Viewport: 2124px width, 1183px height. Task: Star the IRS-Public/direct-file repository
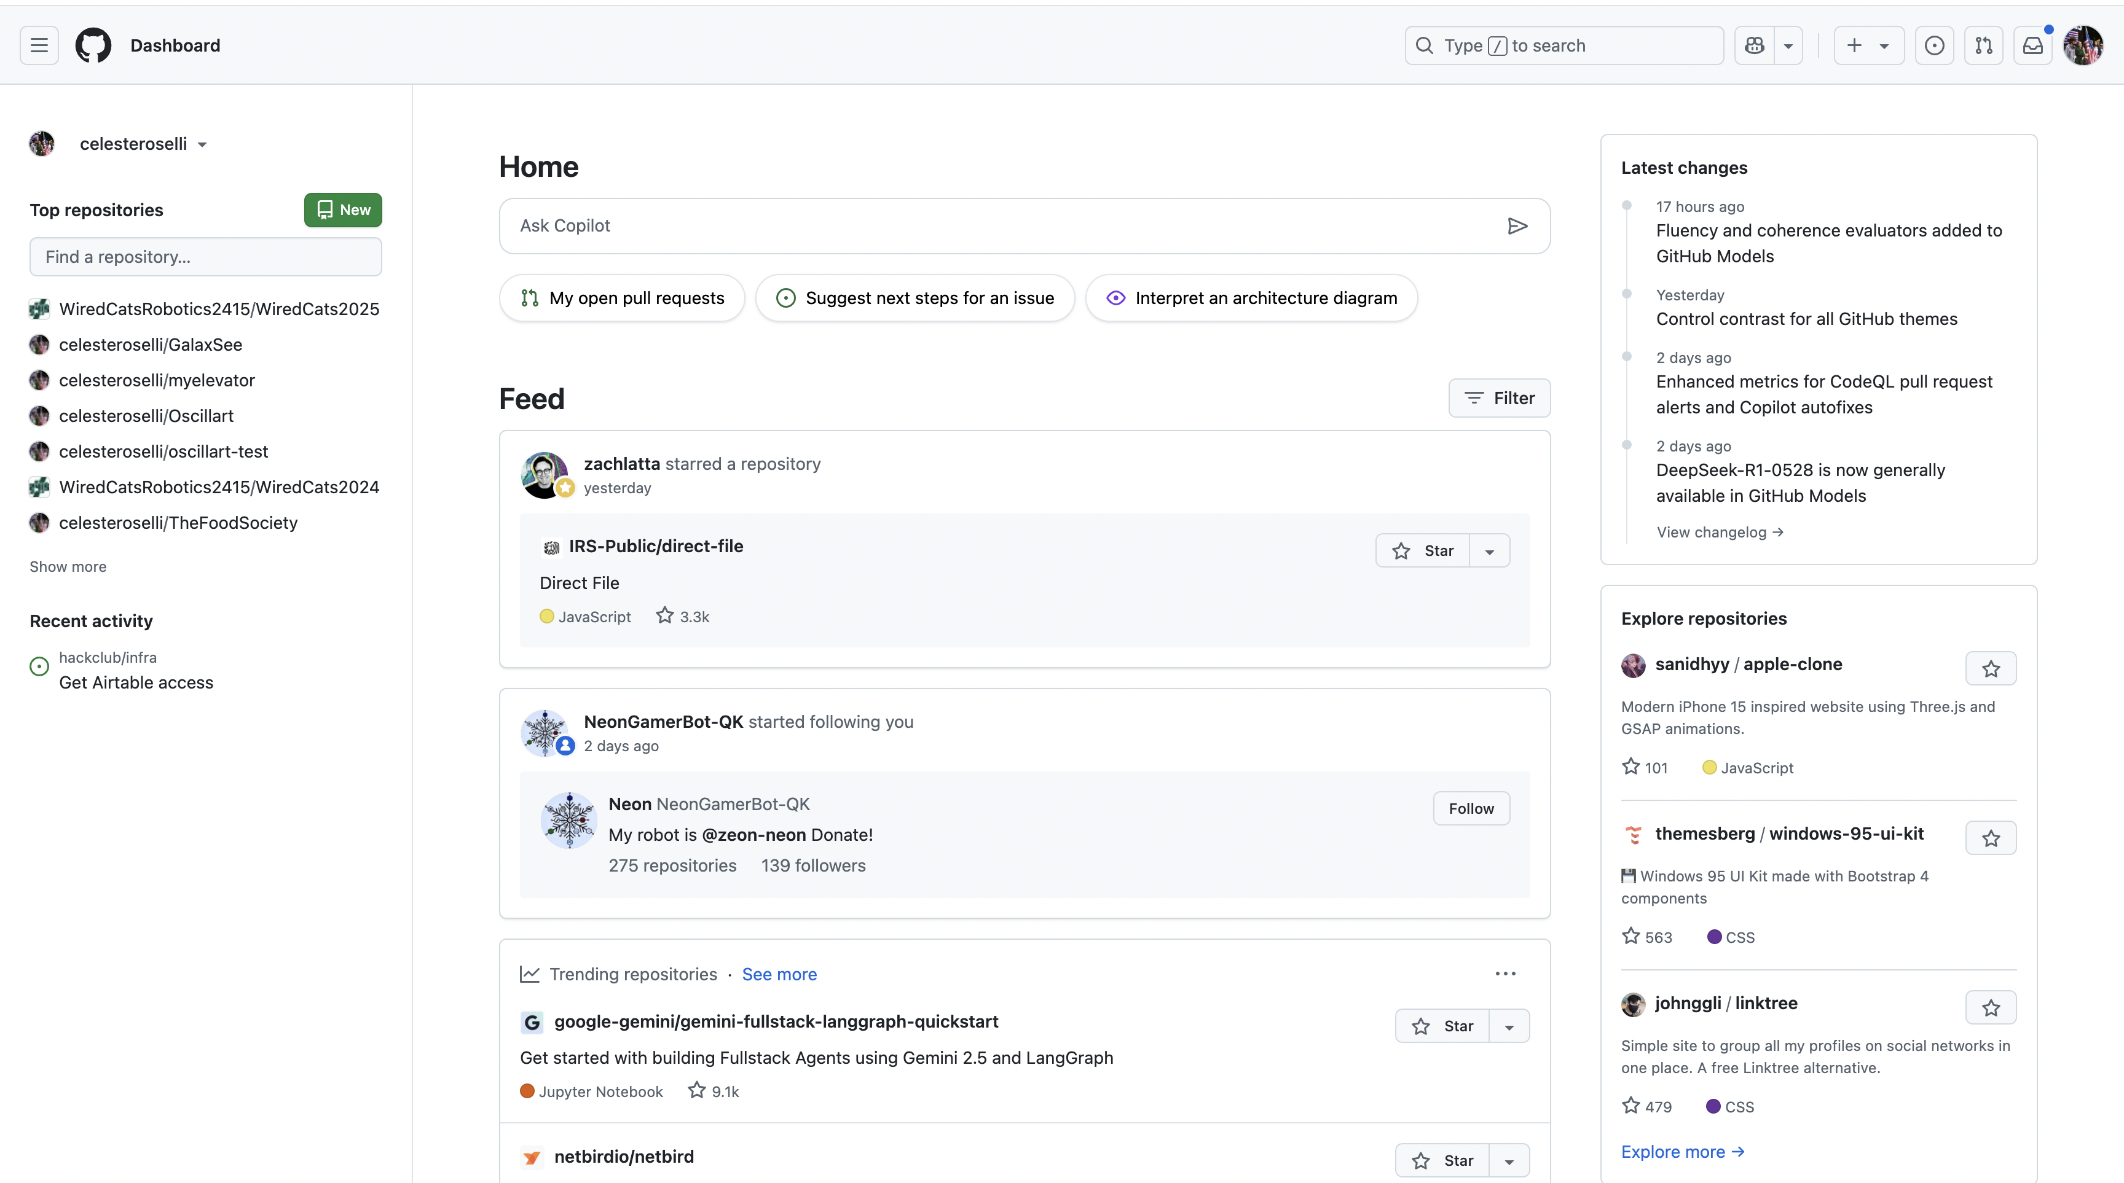pyautogui.click(x=1422, y=550)
